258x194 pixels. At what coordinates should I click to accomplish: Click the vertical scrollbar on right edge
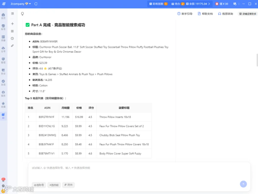[257, 60]
